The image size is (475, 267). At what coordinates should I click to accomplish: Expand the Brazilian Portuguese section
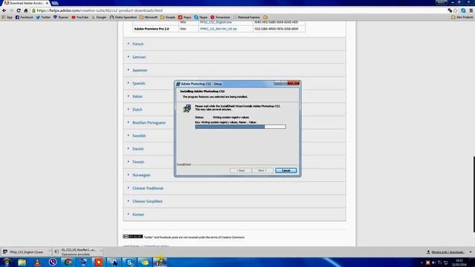point(149,122)
